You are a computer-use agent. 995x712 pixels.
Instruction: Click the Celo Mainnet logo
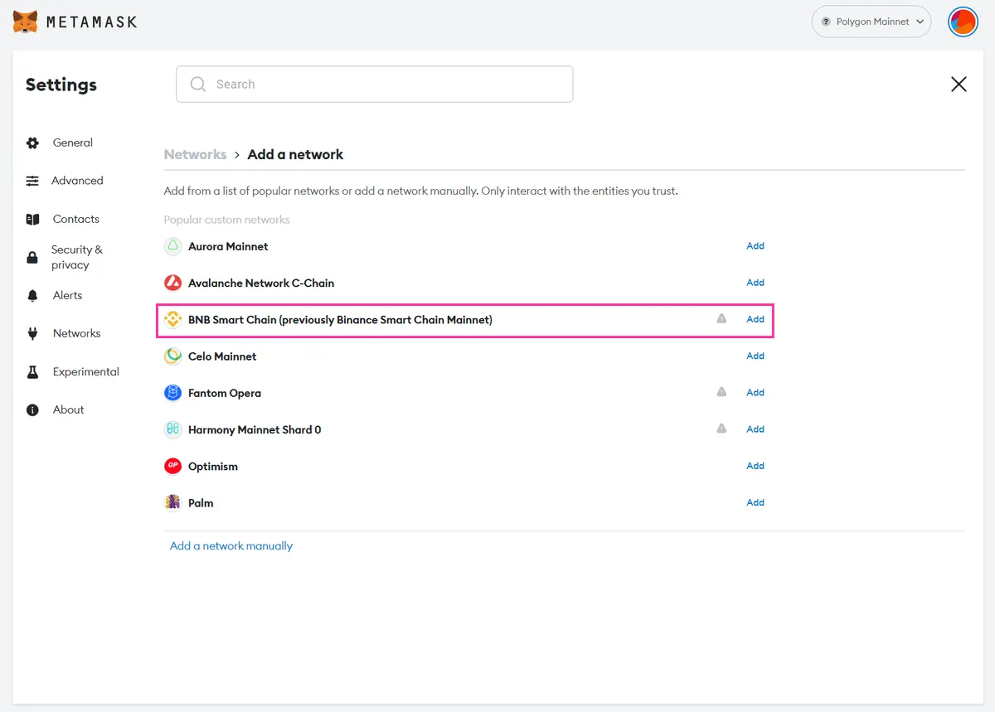click(x=172, y=356)
